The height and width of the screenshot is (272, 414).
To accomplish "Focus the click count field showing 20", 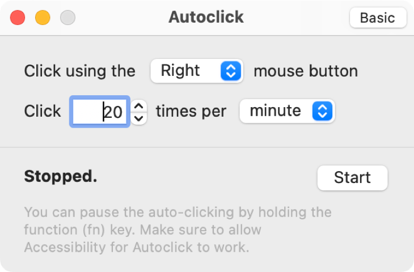I will click(100, 111).
